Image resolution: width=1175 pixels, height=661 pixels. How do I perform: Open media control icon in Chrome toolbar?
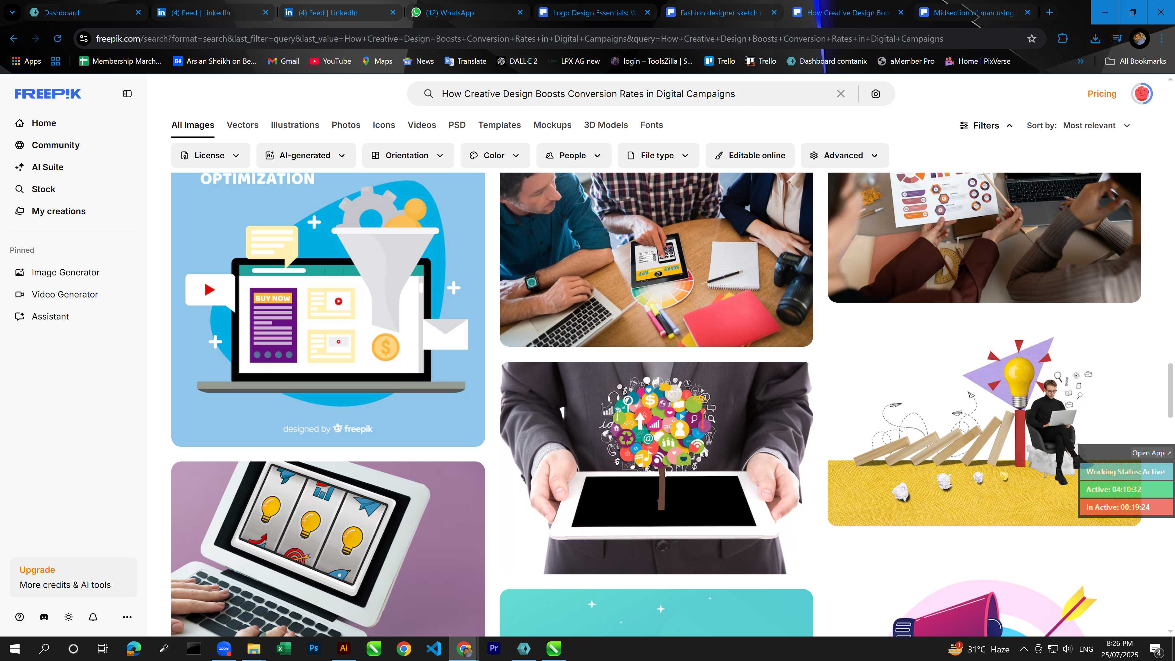coord(1117,39)
